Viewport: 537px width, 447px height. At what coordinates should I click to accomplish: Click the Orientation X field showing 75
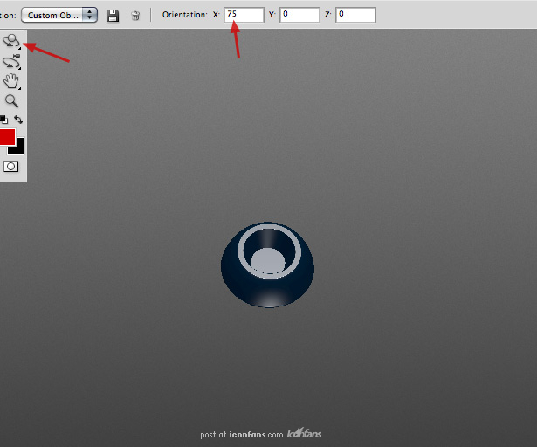(244, 15)
